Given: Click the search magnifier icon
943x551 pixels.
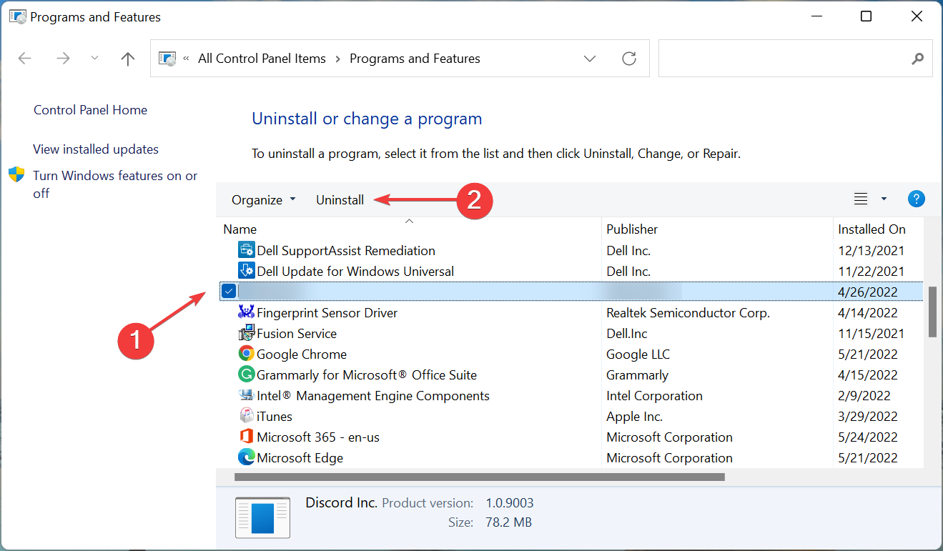Looking at the screenshot, I should click(917, 59).
